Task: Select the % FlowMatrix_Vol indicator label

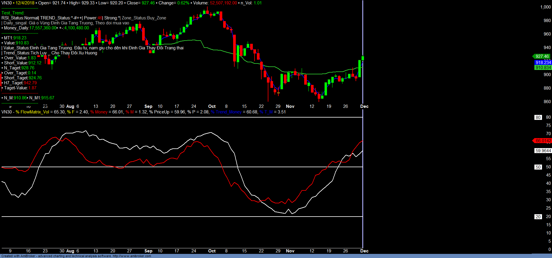Action: (x=33, y=112)
